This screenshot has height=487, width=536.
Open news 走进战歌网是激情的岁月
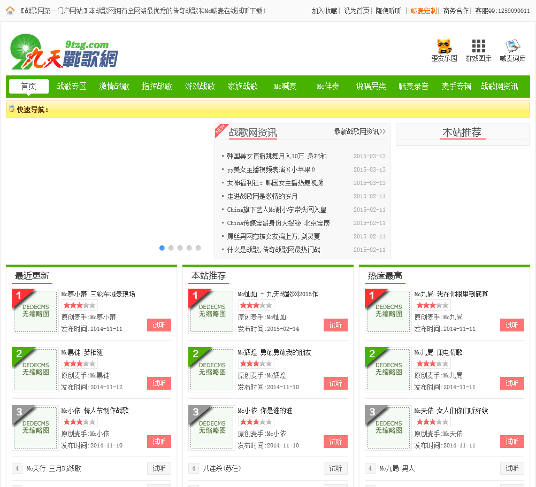262,196
